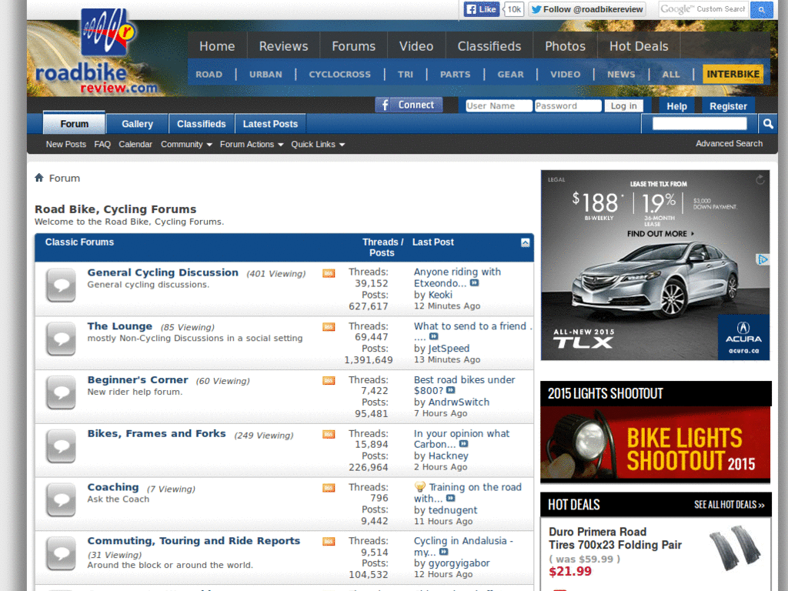Select the CYCLOCROSS category link
788x591 pixels.
coord(339,75)
